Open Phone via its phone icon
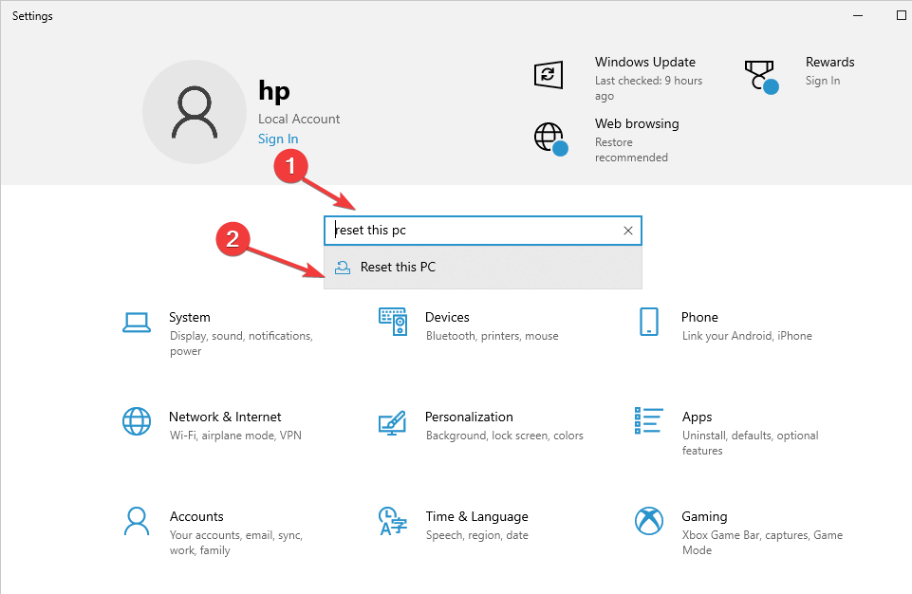 (648, 322)
